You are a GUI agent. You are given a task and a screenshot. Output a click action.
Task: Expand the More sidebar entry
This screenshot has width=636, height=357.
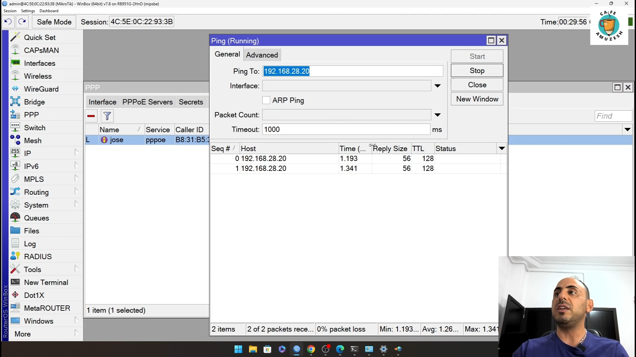(46, 334)
